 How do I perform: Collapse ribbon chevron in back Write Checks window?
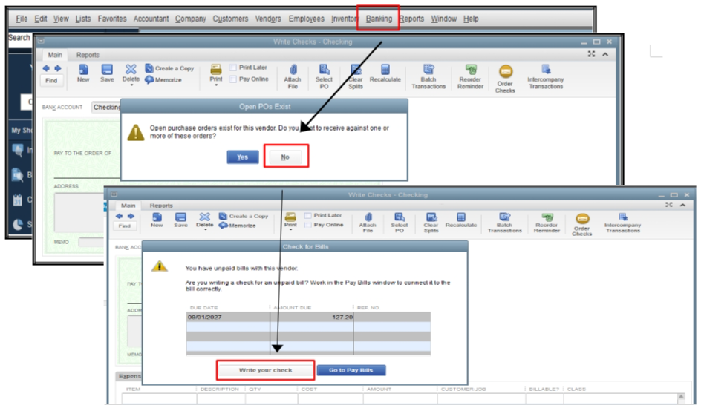tap(605, 54)
